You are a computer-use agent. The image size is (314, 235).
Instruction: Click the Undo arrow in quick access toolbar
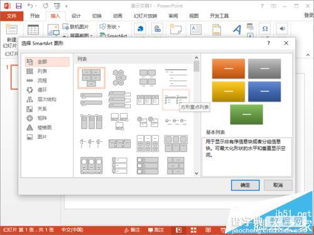click(x=30, y=6)
